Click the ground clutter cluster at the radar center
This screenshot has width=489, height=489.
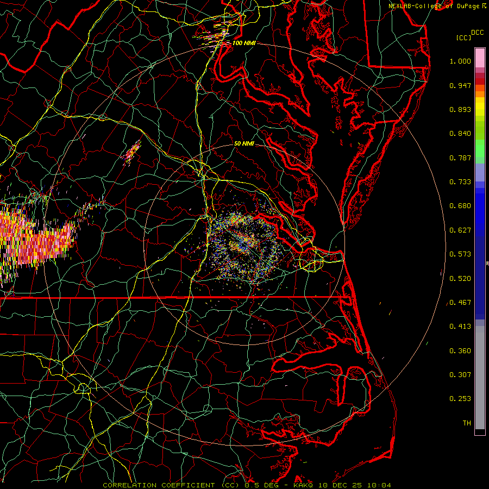[244, 245]
